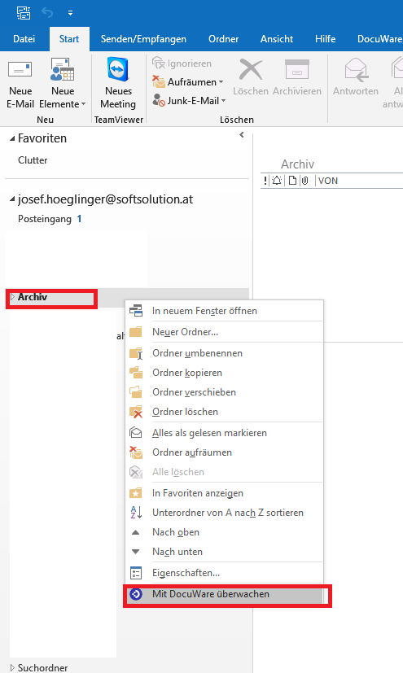Click the Ignorieren icon in ribbon

click(x=159, y=63)
